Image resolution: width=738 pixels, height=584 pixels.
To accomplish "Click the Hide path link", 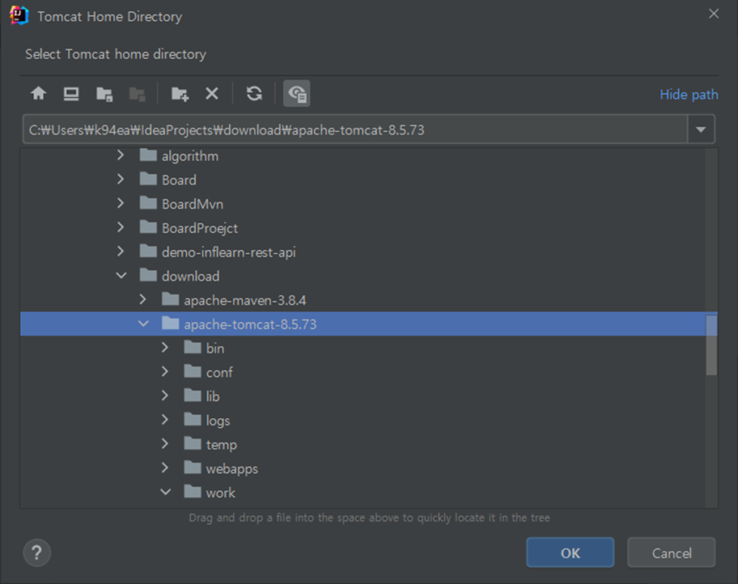I will [x=688, y=94].
